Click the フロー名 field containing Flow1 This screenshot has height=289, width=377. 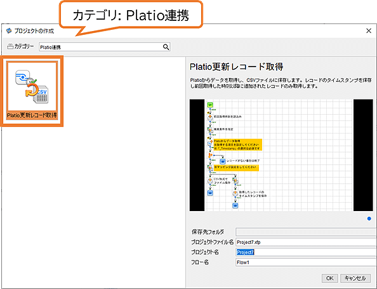[x=306, y=262]
